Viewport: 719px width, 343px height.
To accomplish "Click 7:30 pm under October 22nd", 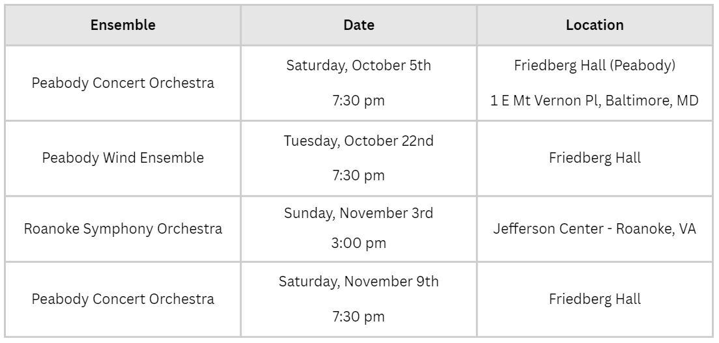I will coord(359,175).
